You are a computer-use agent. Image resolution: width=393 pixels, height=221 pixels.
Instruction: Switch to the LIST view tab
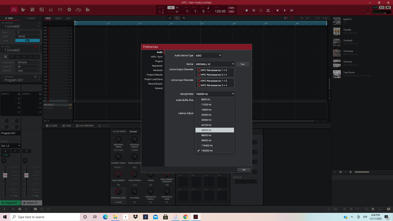(68, 18)
